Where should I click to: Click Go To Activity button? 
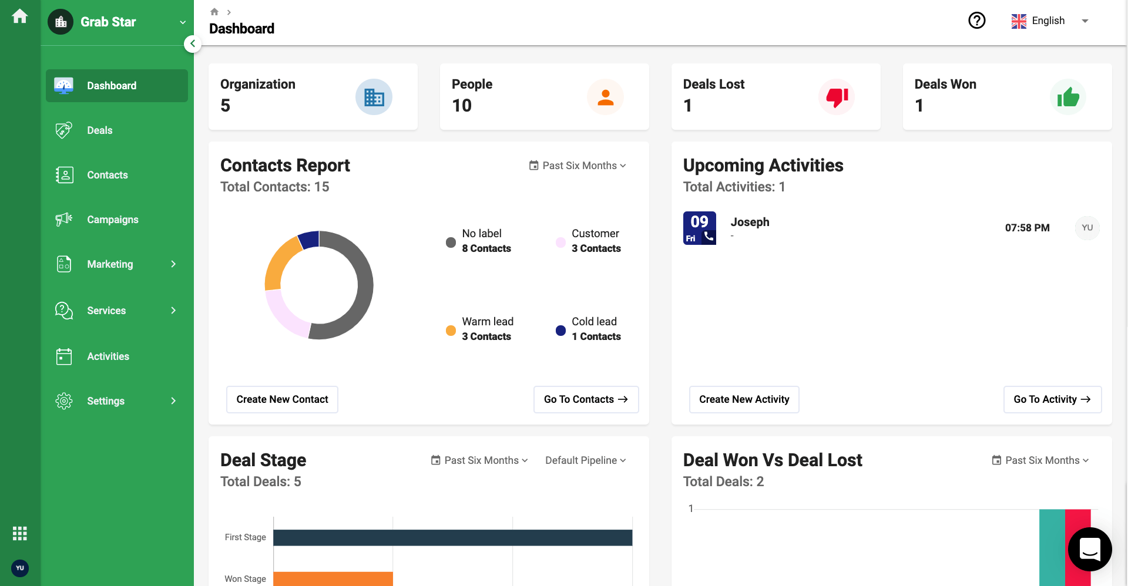click(1052, 399)
